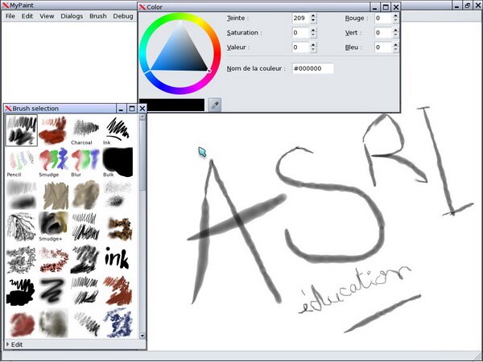Close the Color dialog window

(396, 6)
